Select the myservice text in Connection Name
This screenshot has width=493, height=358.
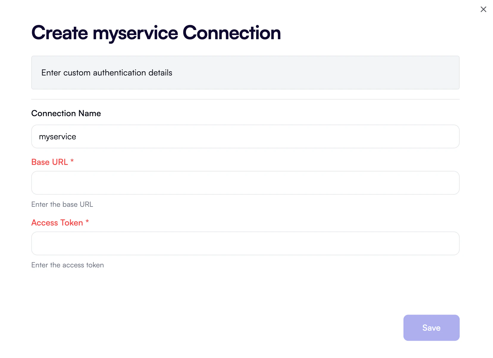point(58,136)
